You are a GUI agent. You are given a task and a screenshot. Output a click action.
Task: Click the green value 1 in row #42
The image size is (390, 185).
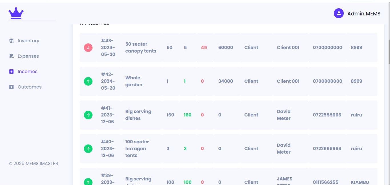[185, 81]
